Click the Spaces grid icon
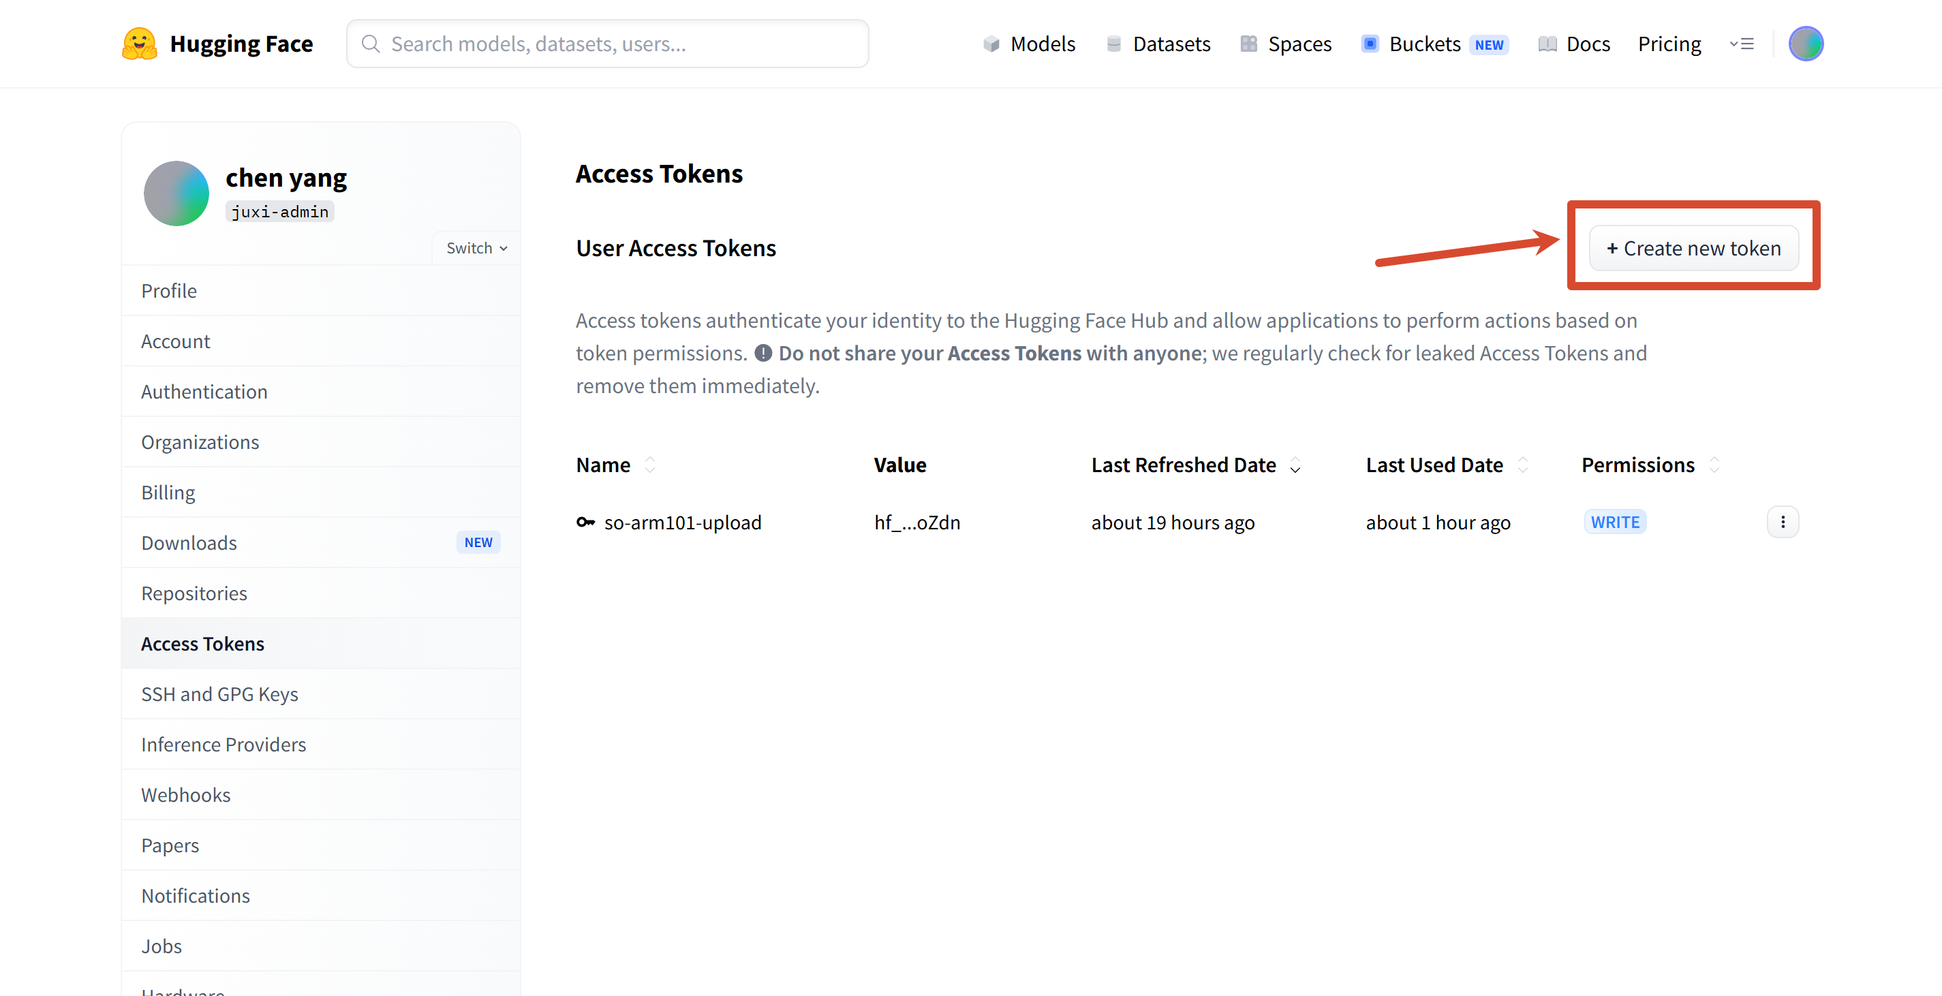1942x996 pixels. [x=1248, y=44]
